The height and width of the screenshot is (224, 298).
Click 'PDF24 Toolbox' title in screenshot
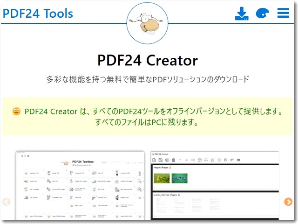point(83,162)
